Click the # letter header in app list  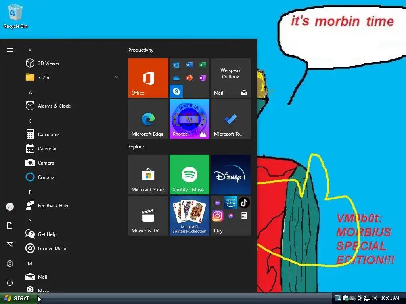tap(30, 49)
